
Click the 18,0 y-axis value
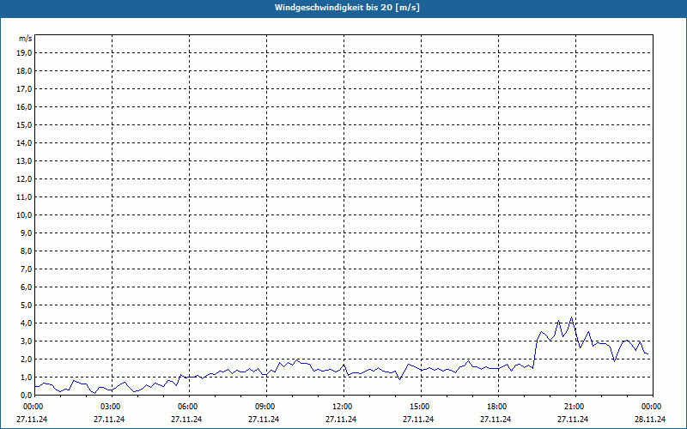[24, 71]
